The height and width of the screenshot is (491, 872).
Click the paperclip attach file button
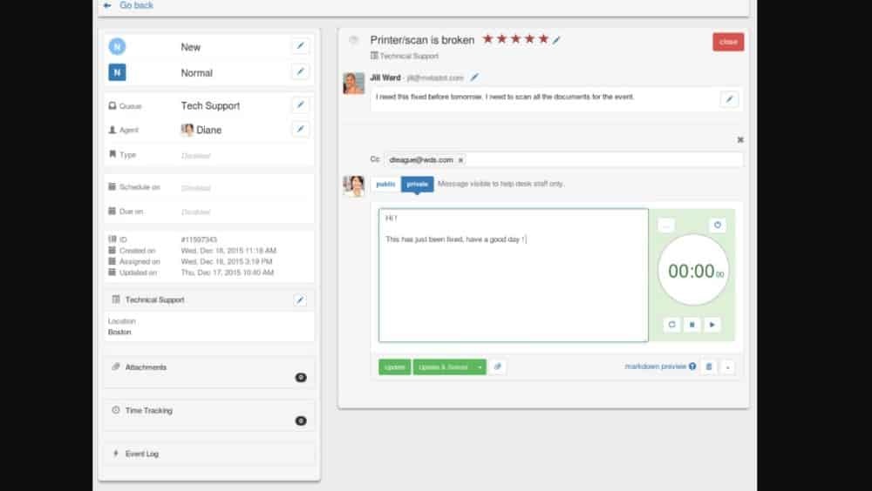[x=497, y=367]
